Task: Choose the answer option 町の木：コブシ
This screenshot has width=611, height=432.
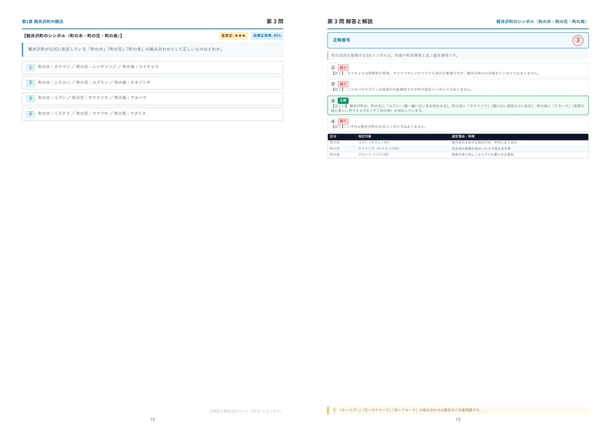Action: (x=152, y=98)
